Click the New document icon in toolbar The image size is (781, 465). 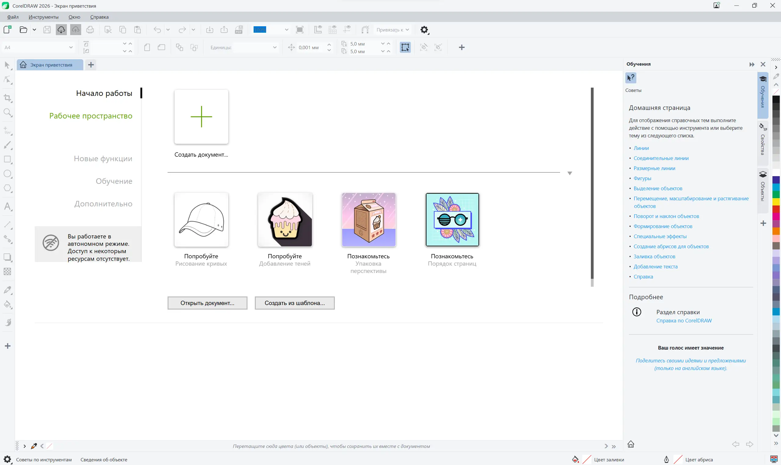pyautogui.click(x=8, y=30)
